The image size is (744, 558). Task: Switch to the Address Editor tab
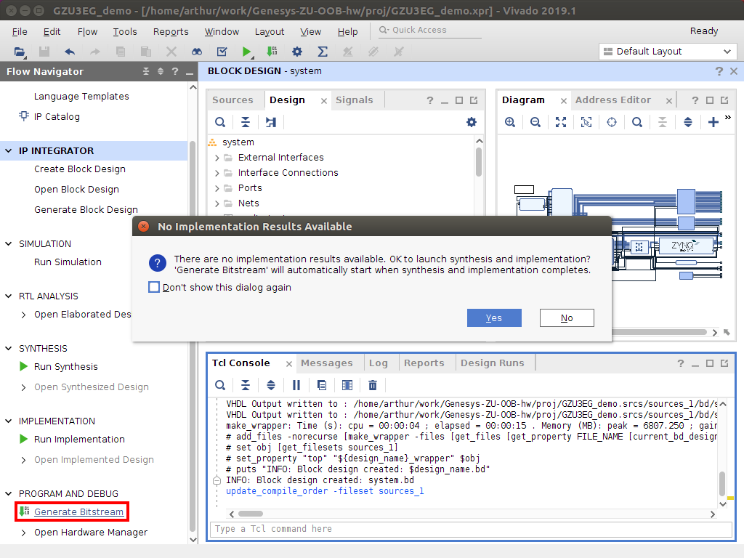pos(612,100)
